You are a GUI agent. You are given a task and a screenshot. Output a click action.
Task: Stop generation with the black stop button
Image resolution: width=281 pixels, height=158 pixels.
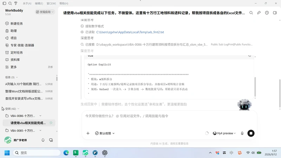[251, 133]
